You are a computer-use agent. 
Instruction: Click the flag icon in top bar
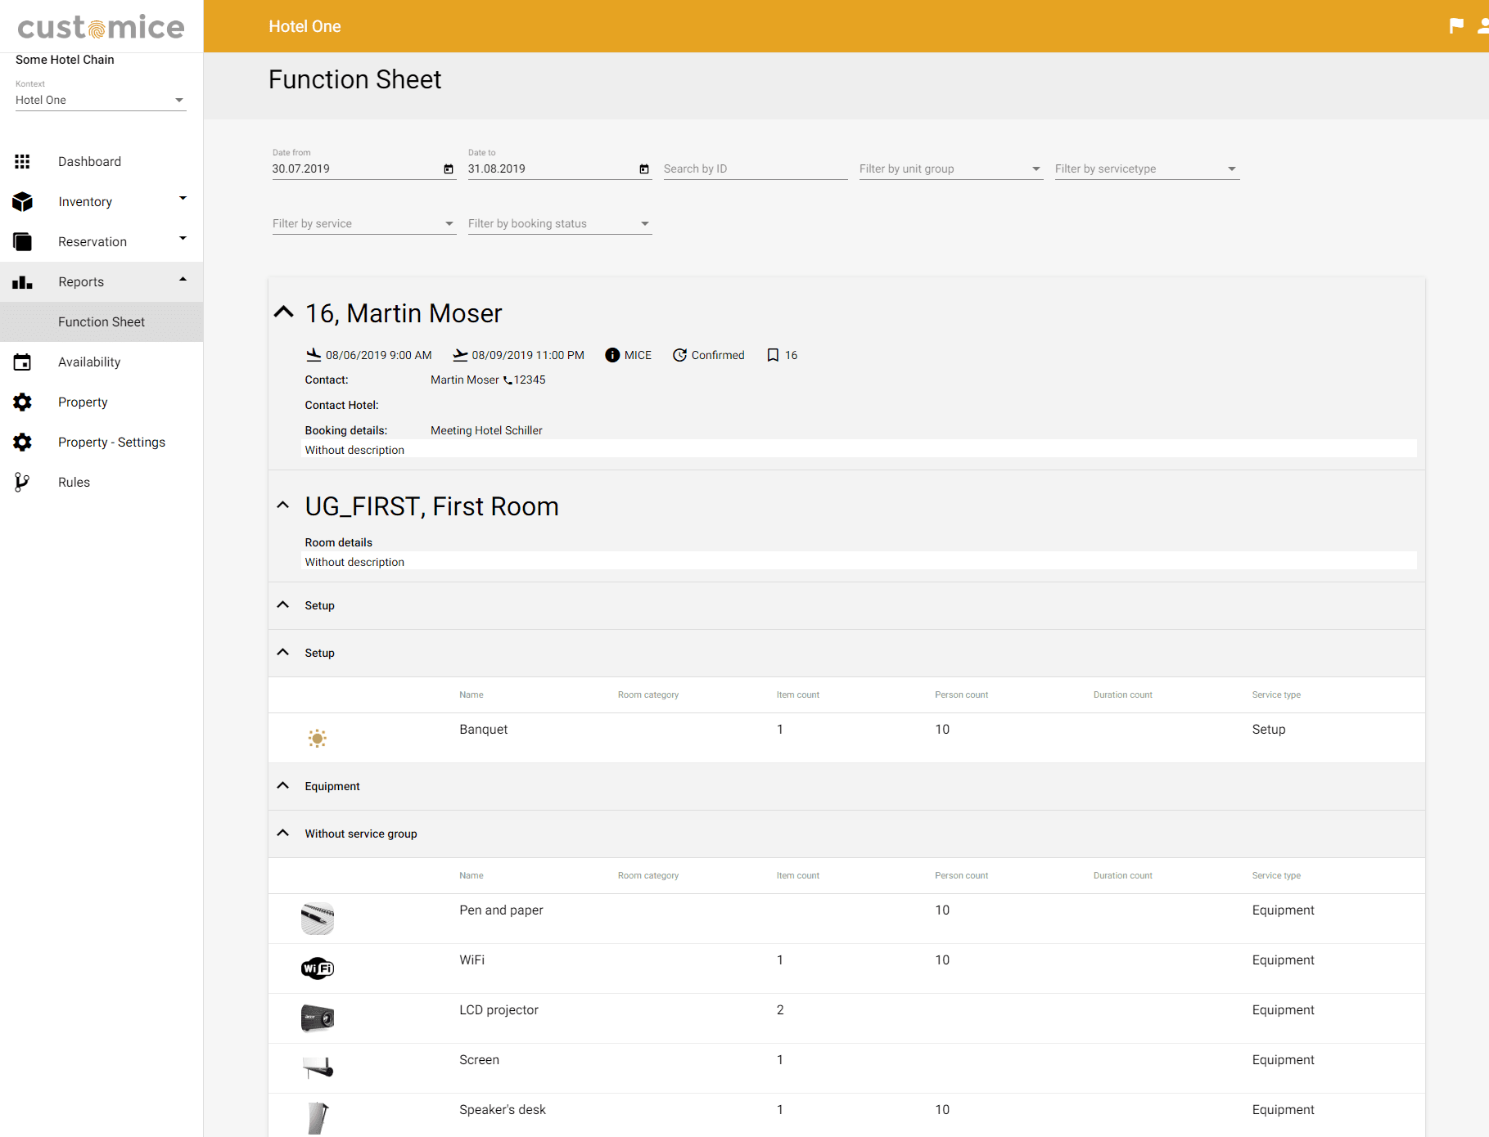click(x=1456, y=26)
